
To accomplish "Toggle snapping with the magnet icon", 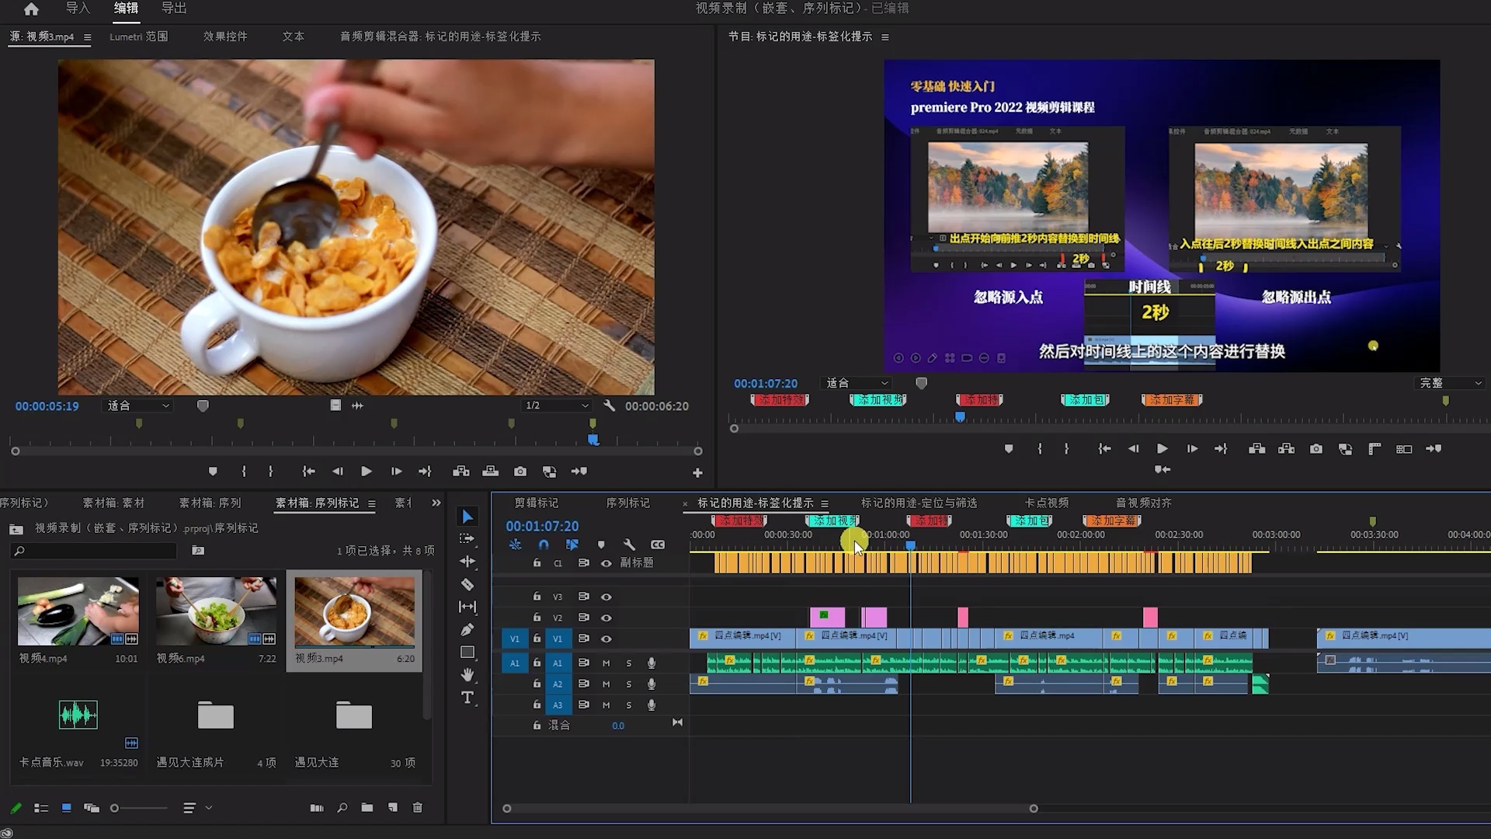I will tap(544, 545).
